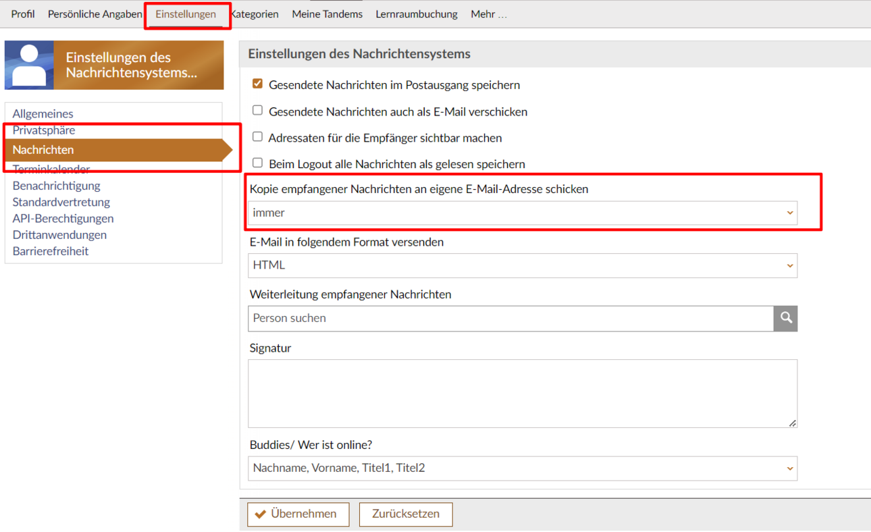Go to the Kategorien tab
This screenshot has width=871, height=532.
pos(255,14)
